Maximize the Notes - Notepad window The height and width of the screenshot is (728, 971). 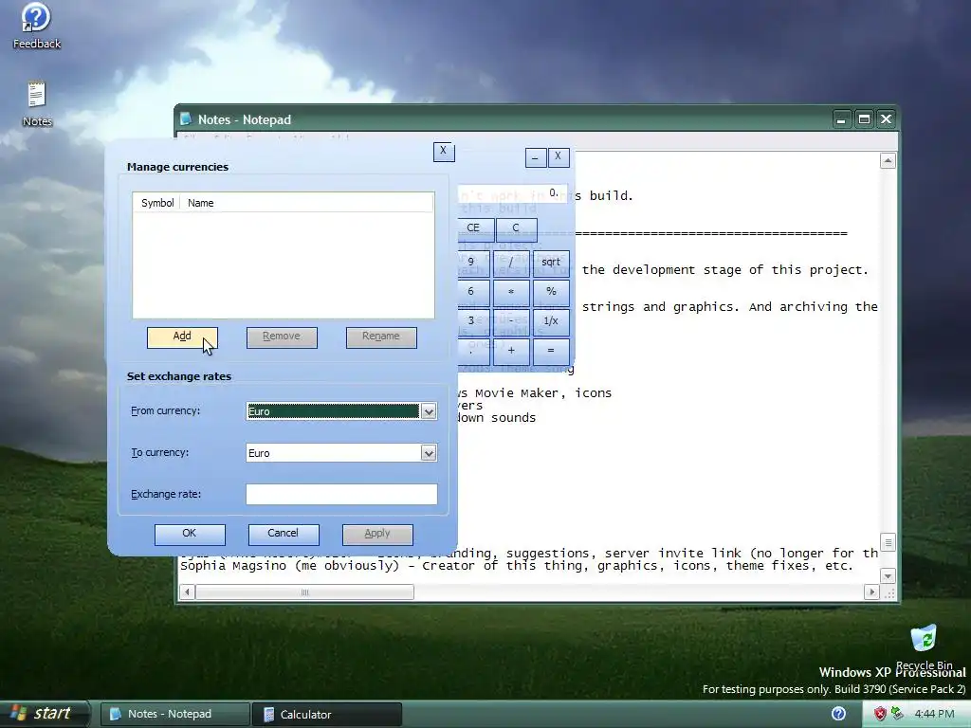coord(864,118)
